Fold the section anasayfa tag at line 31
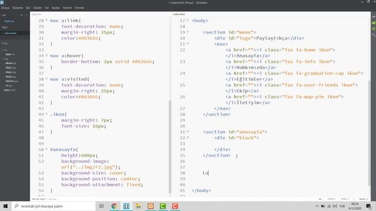 (188, 132)
